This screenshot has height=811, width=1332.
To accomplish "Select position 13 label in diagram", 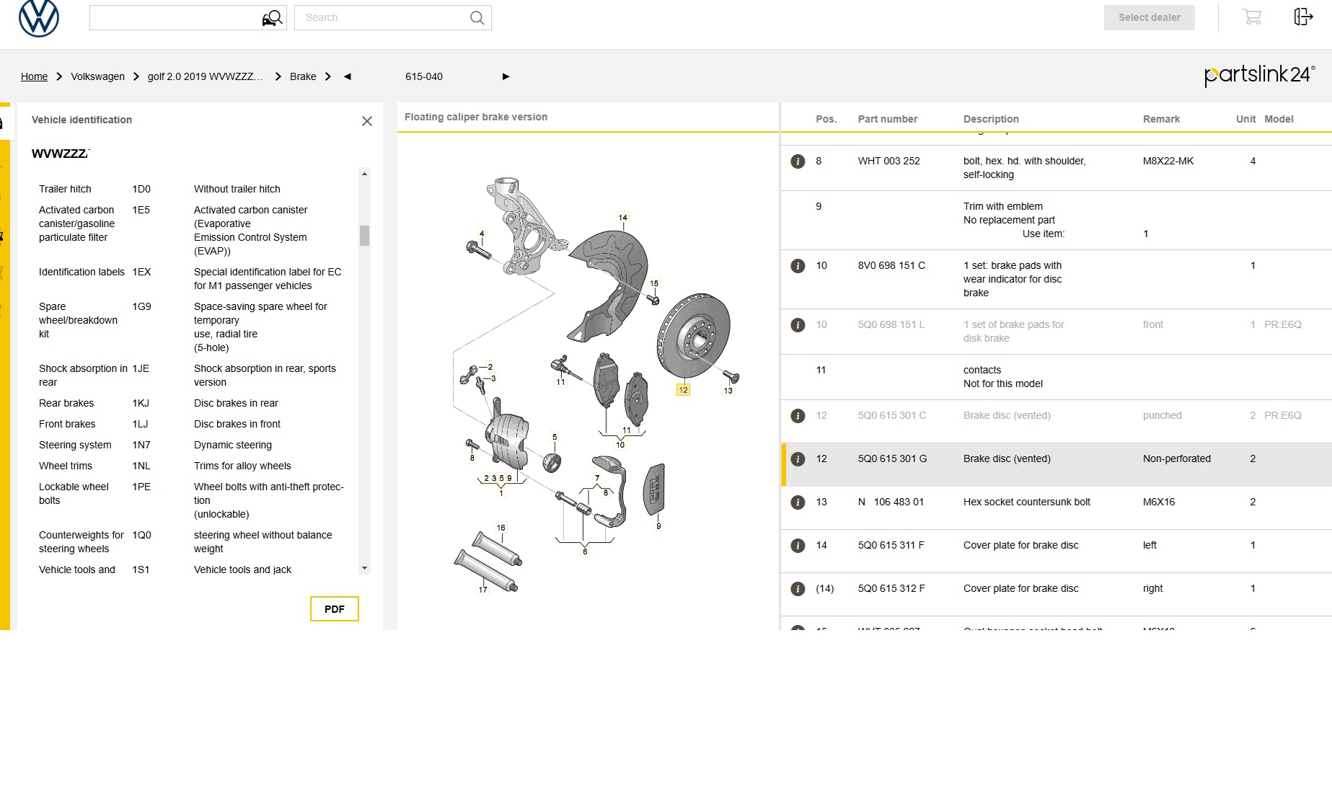I will (x=728, y=391).
